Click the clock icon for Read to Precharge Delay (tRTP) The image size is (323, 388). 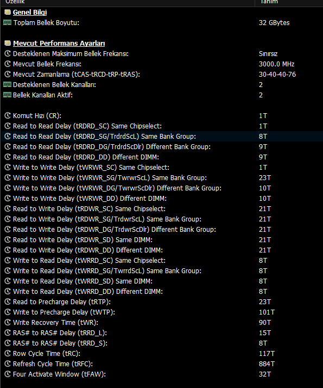8,302
